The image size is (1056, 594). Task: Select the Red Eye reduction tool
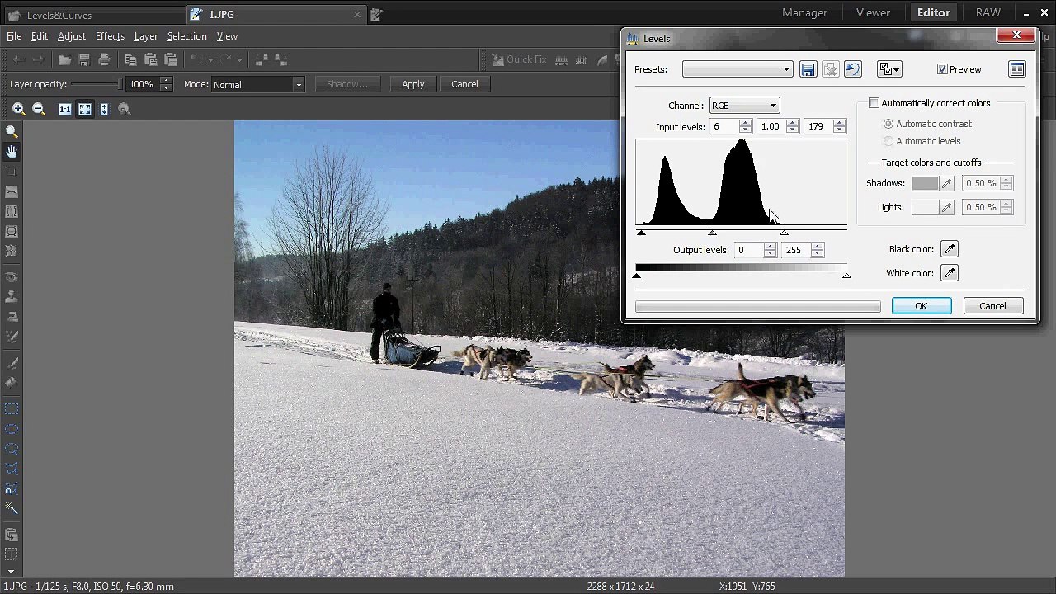coord(12,277)
